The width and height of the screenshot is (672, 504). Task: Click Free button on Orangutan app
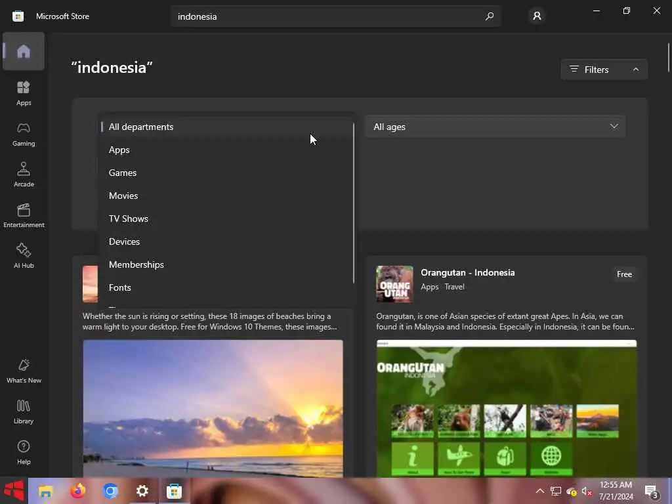point(624,274)
